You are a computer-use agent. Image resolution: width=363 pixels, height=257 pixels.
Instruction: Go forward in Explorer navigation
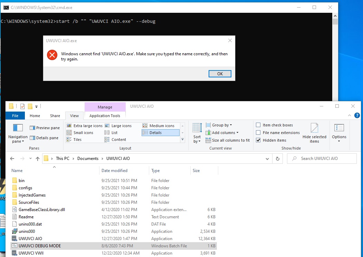(x=22, y=159)
